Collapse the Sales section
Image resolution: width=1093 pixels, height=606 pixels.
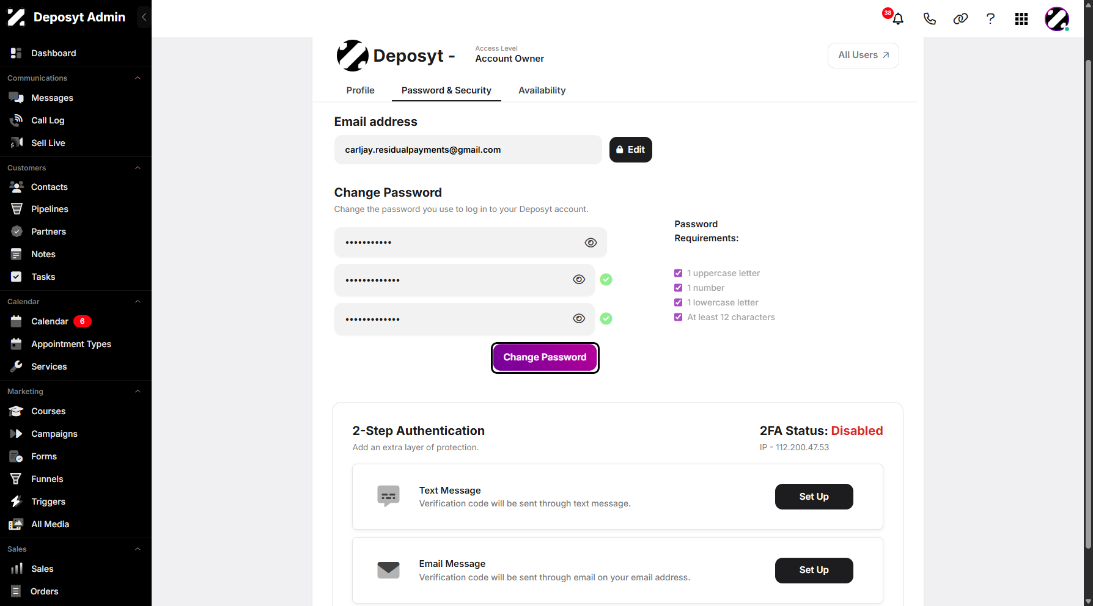[x=138, y=549]
